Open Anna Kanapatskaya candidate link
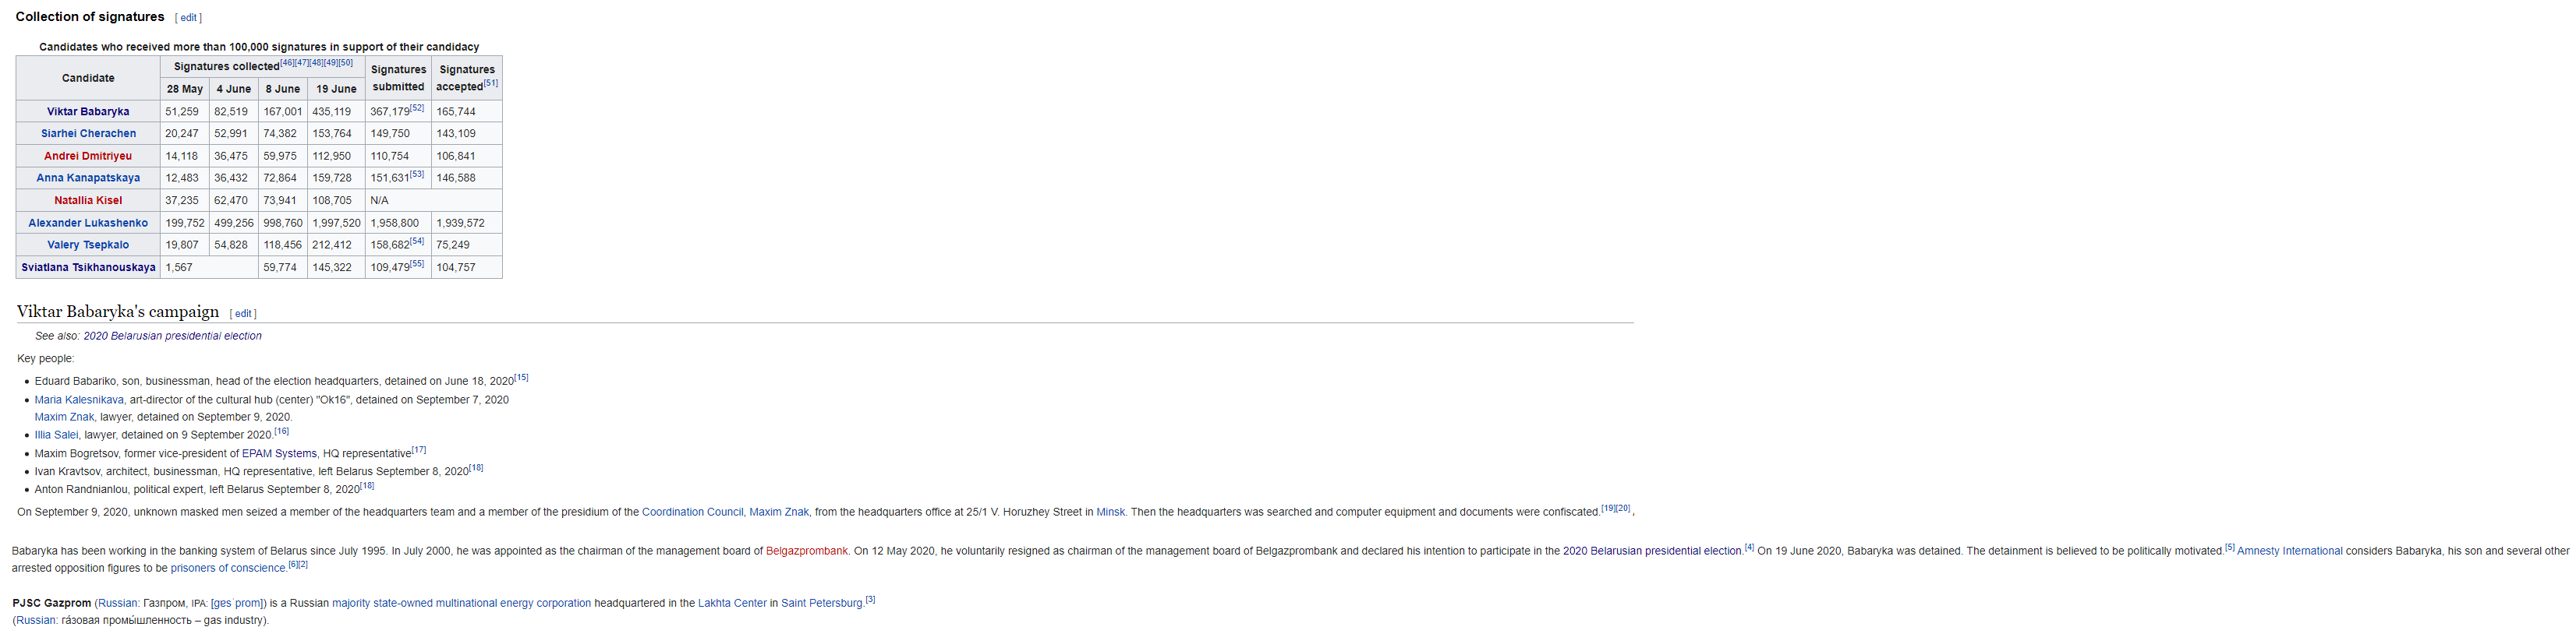The height and width of the screenshot is (641, 2576). click(88, 178)
